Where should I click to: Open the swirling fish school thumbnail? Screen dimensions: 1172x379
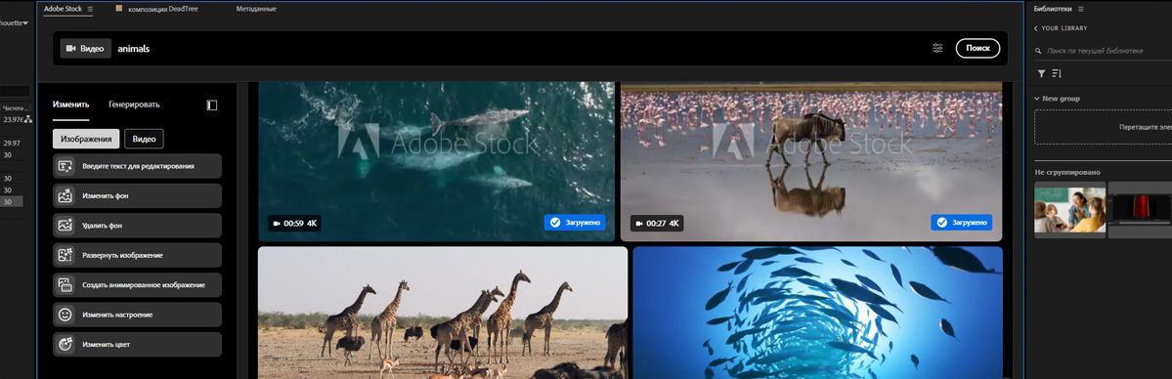[818, 313]
